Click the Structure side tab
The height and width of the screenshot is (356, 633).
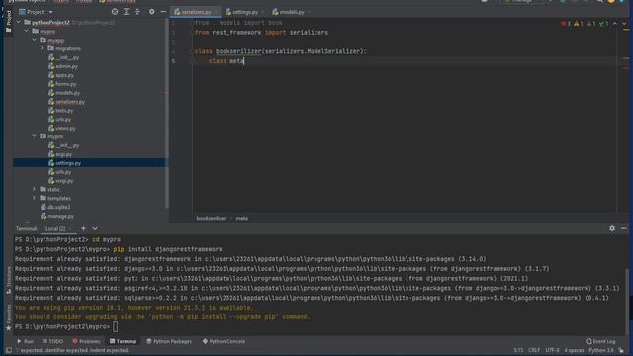9,279
